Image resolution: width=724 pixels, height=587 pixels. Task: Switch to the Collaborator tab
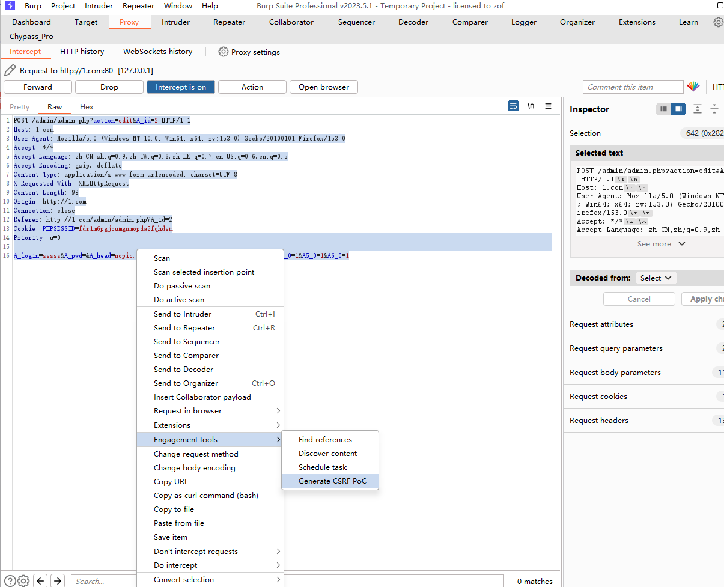tap(291, 22)
